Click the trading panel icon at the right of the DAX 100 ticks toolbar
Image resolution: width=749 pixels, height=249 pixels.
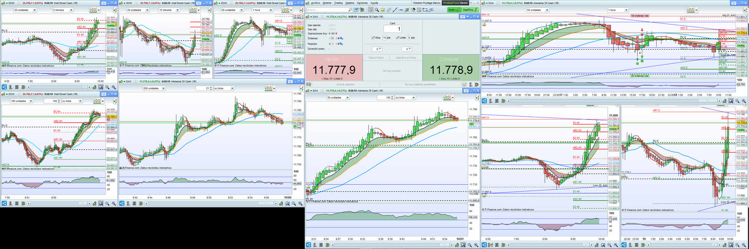tap(478, 98)
